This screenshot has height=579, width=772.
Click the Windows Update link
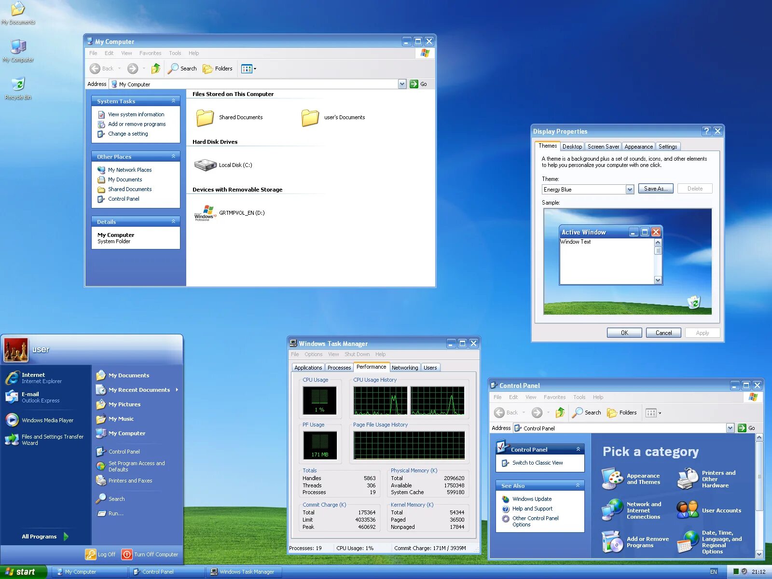coord(532,499)
